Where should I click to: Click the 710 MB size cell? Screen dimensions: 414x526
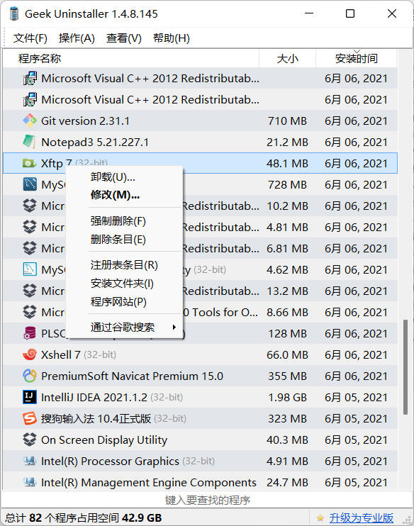pos(287,121)
